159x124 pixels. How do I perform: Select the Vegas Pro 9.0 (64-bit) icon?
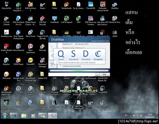pyautogui.click(x=43, y=35)
